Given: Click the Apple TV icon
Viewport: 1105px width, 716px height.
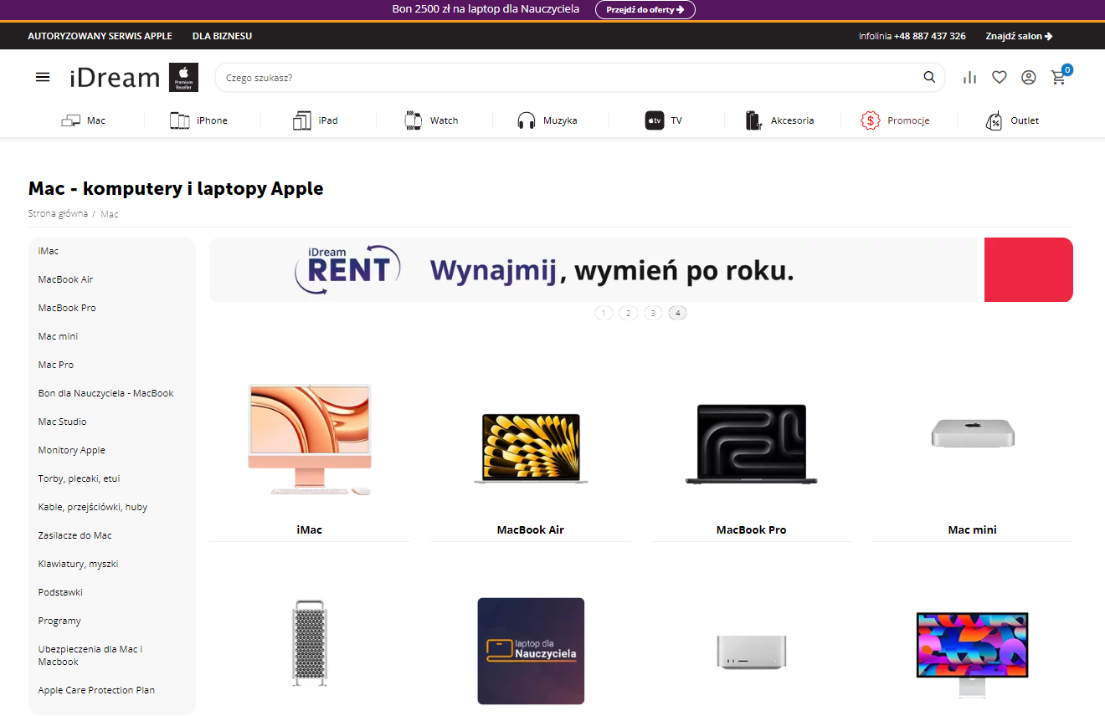Looking at the screenshot, I should tap(655, 120).
